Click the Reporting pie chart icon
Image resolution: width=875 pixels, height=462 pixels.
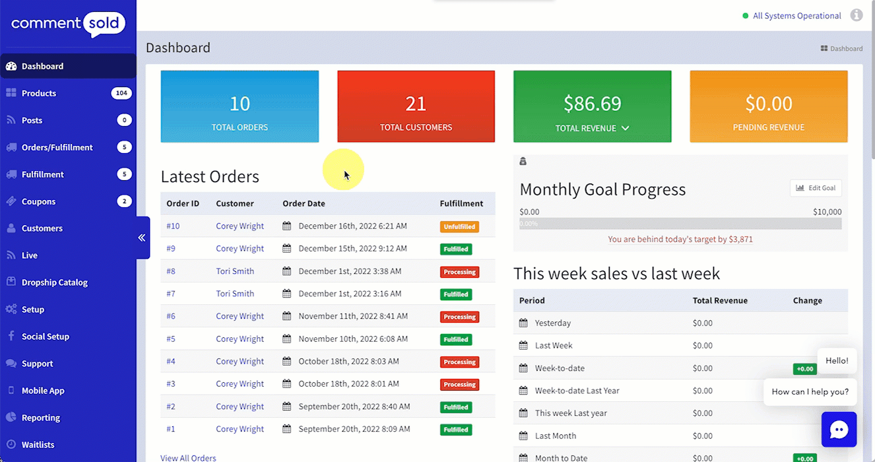click(x=11, y=417)
